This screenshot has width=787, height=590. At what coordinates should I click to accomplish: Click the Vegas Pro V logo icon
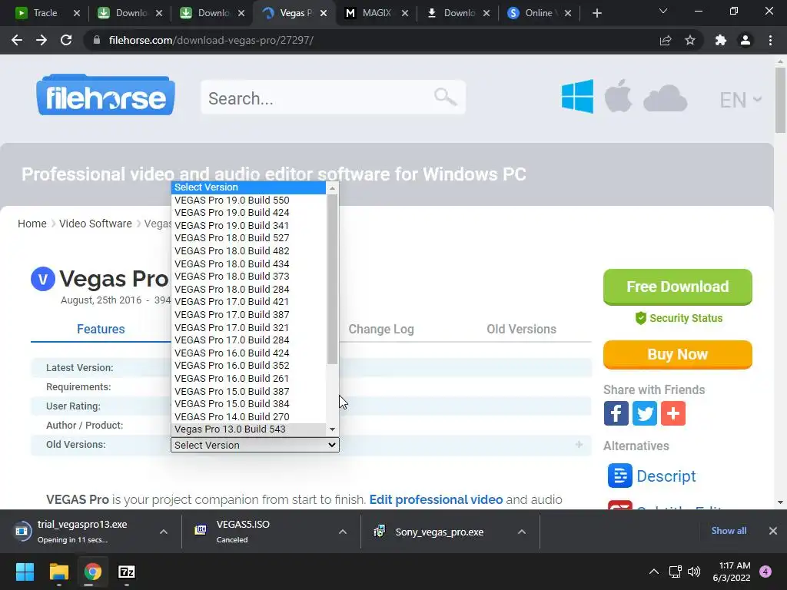43,279
